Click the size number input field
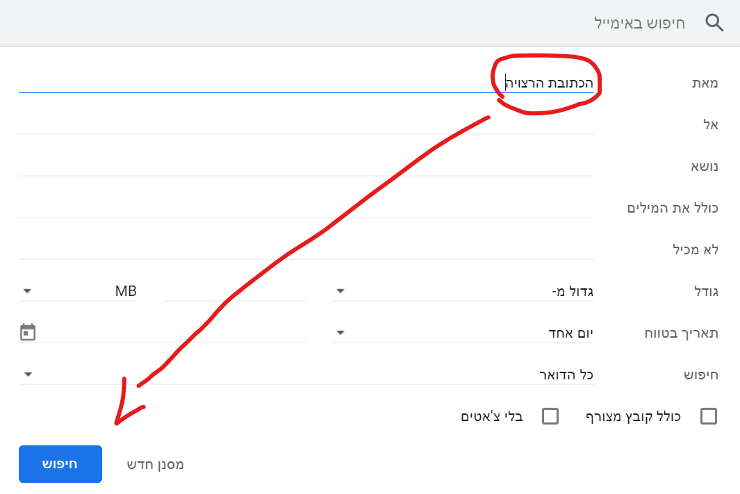The height and width of the screenshot is (494, 740). 234,291
